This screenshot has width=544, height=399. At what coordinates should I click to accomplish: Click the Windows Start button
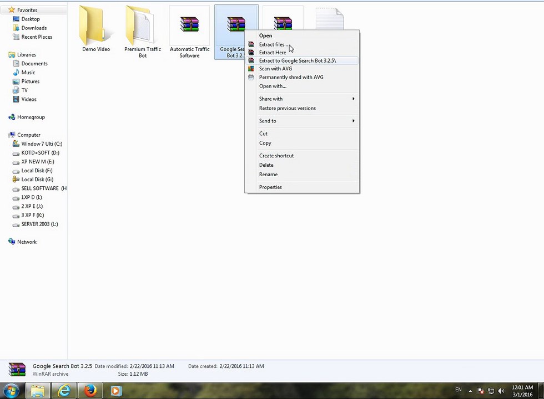pyautogui.click(x=12, y=391)
